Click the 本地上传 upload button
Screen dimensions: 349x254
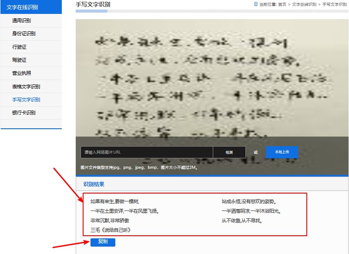coord(282,152)
